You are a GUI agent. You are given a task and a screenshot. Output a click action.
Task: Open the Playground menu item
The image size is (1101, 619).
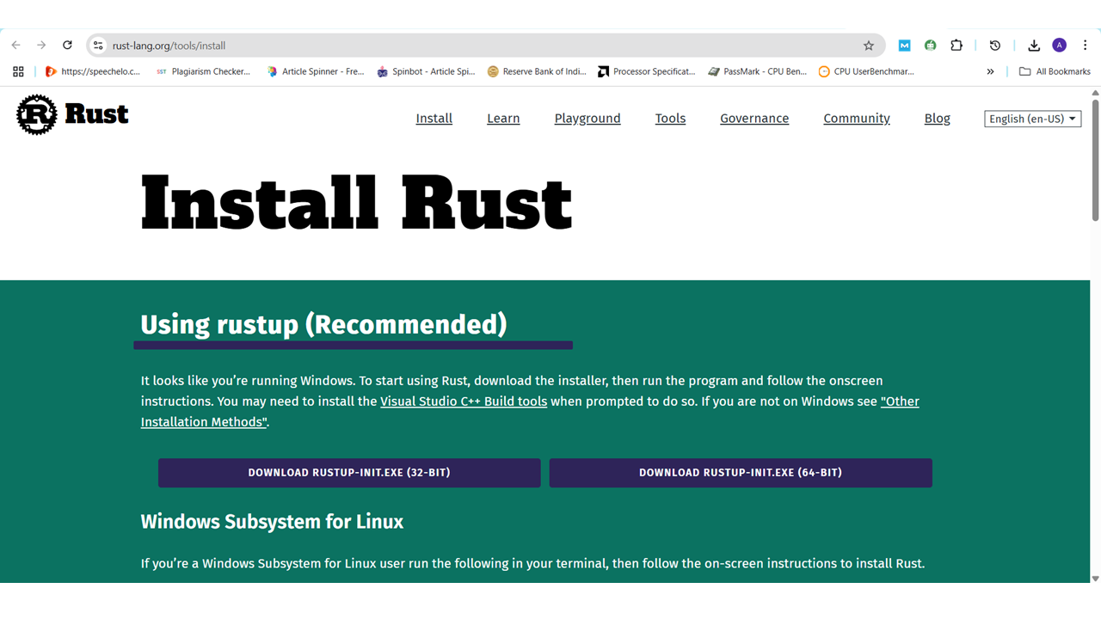click(x=587, y=119)
